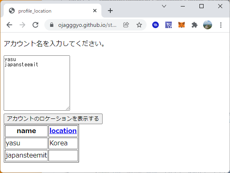Open the MetaMask fox extension
This screenshot has height=173, width=230.
click(x=182, y=25)
